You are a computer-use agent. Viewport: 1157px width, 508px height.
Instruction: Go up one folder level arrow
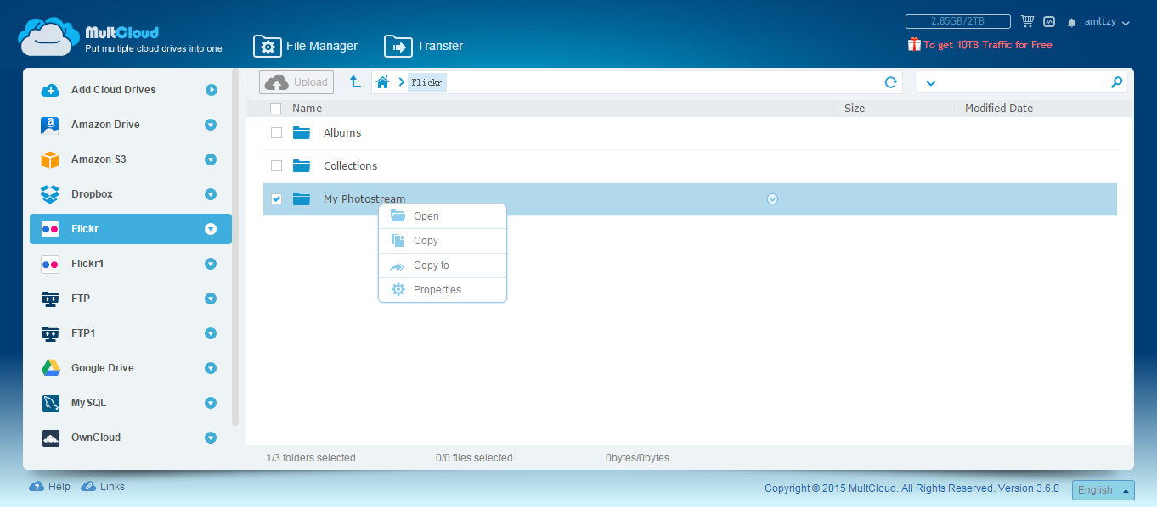tap(355, 82)
